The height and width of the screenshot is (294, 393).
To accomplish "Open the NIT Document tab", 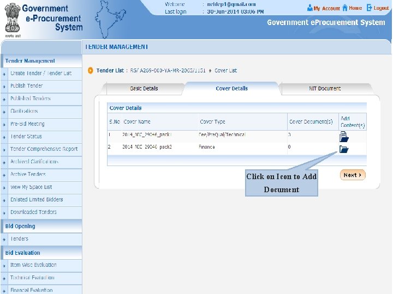I will pyautogui.click(x=325, y=89).
